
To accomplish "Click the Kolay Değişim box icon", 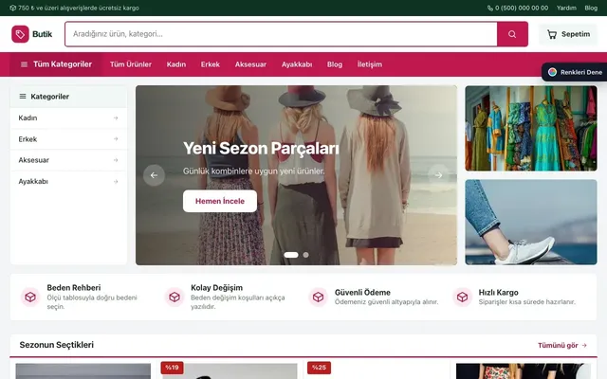I will point(175,297).
